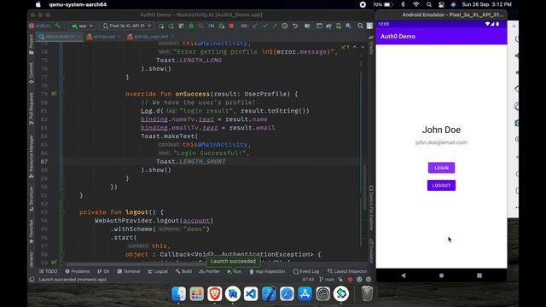Open Android Studio from the dock
This screenshot has height=307, width=546.
click(233, 293)
